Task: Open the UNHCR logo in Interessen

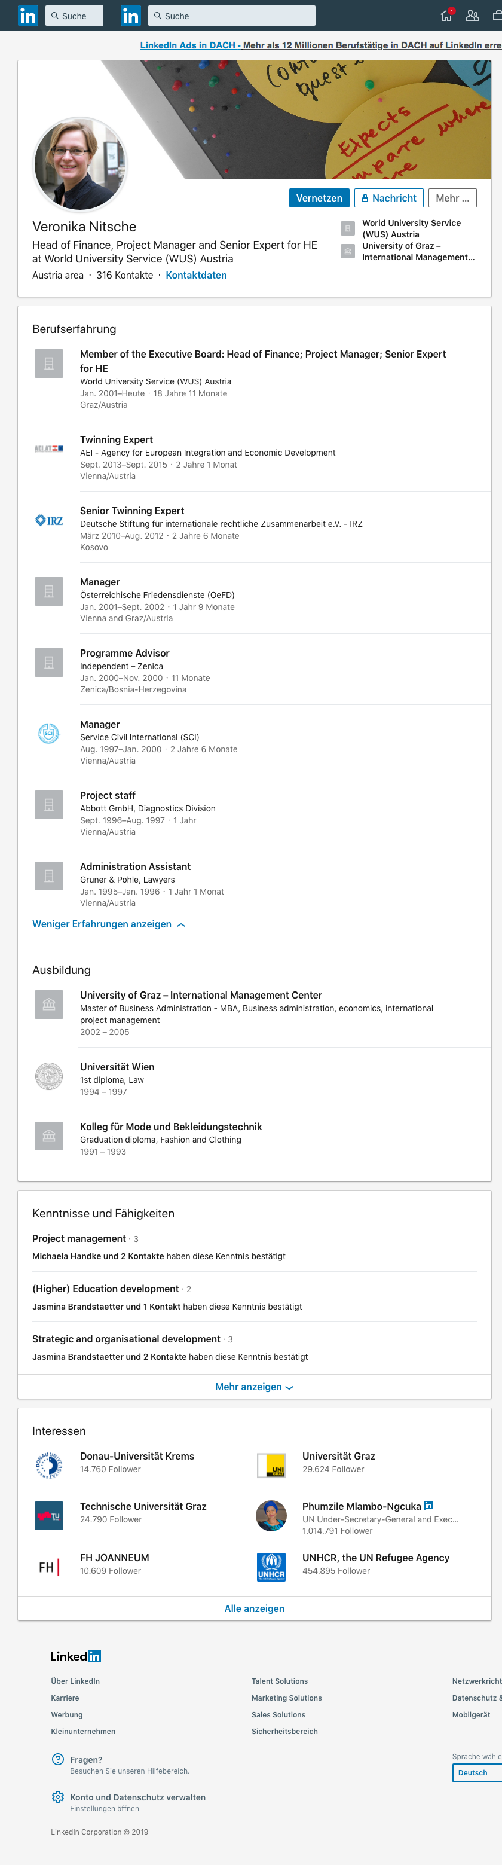Action: coord(271,1567)
